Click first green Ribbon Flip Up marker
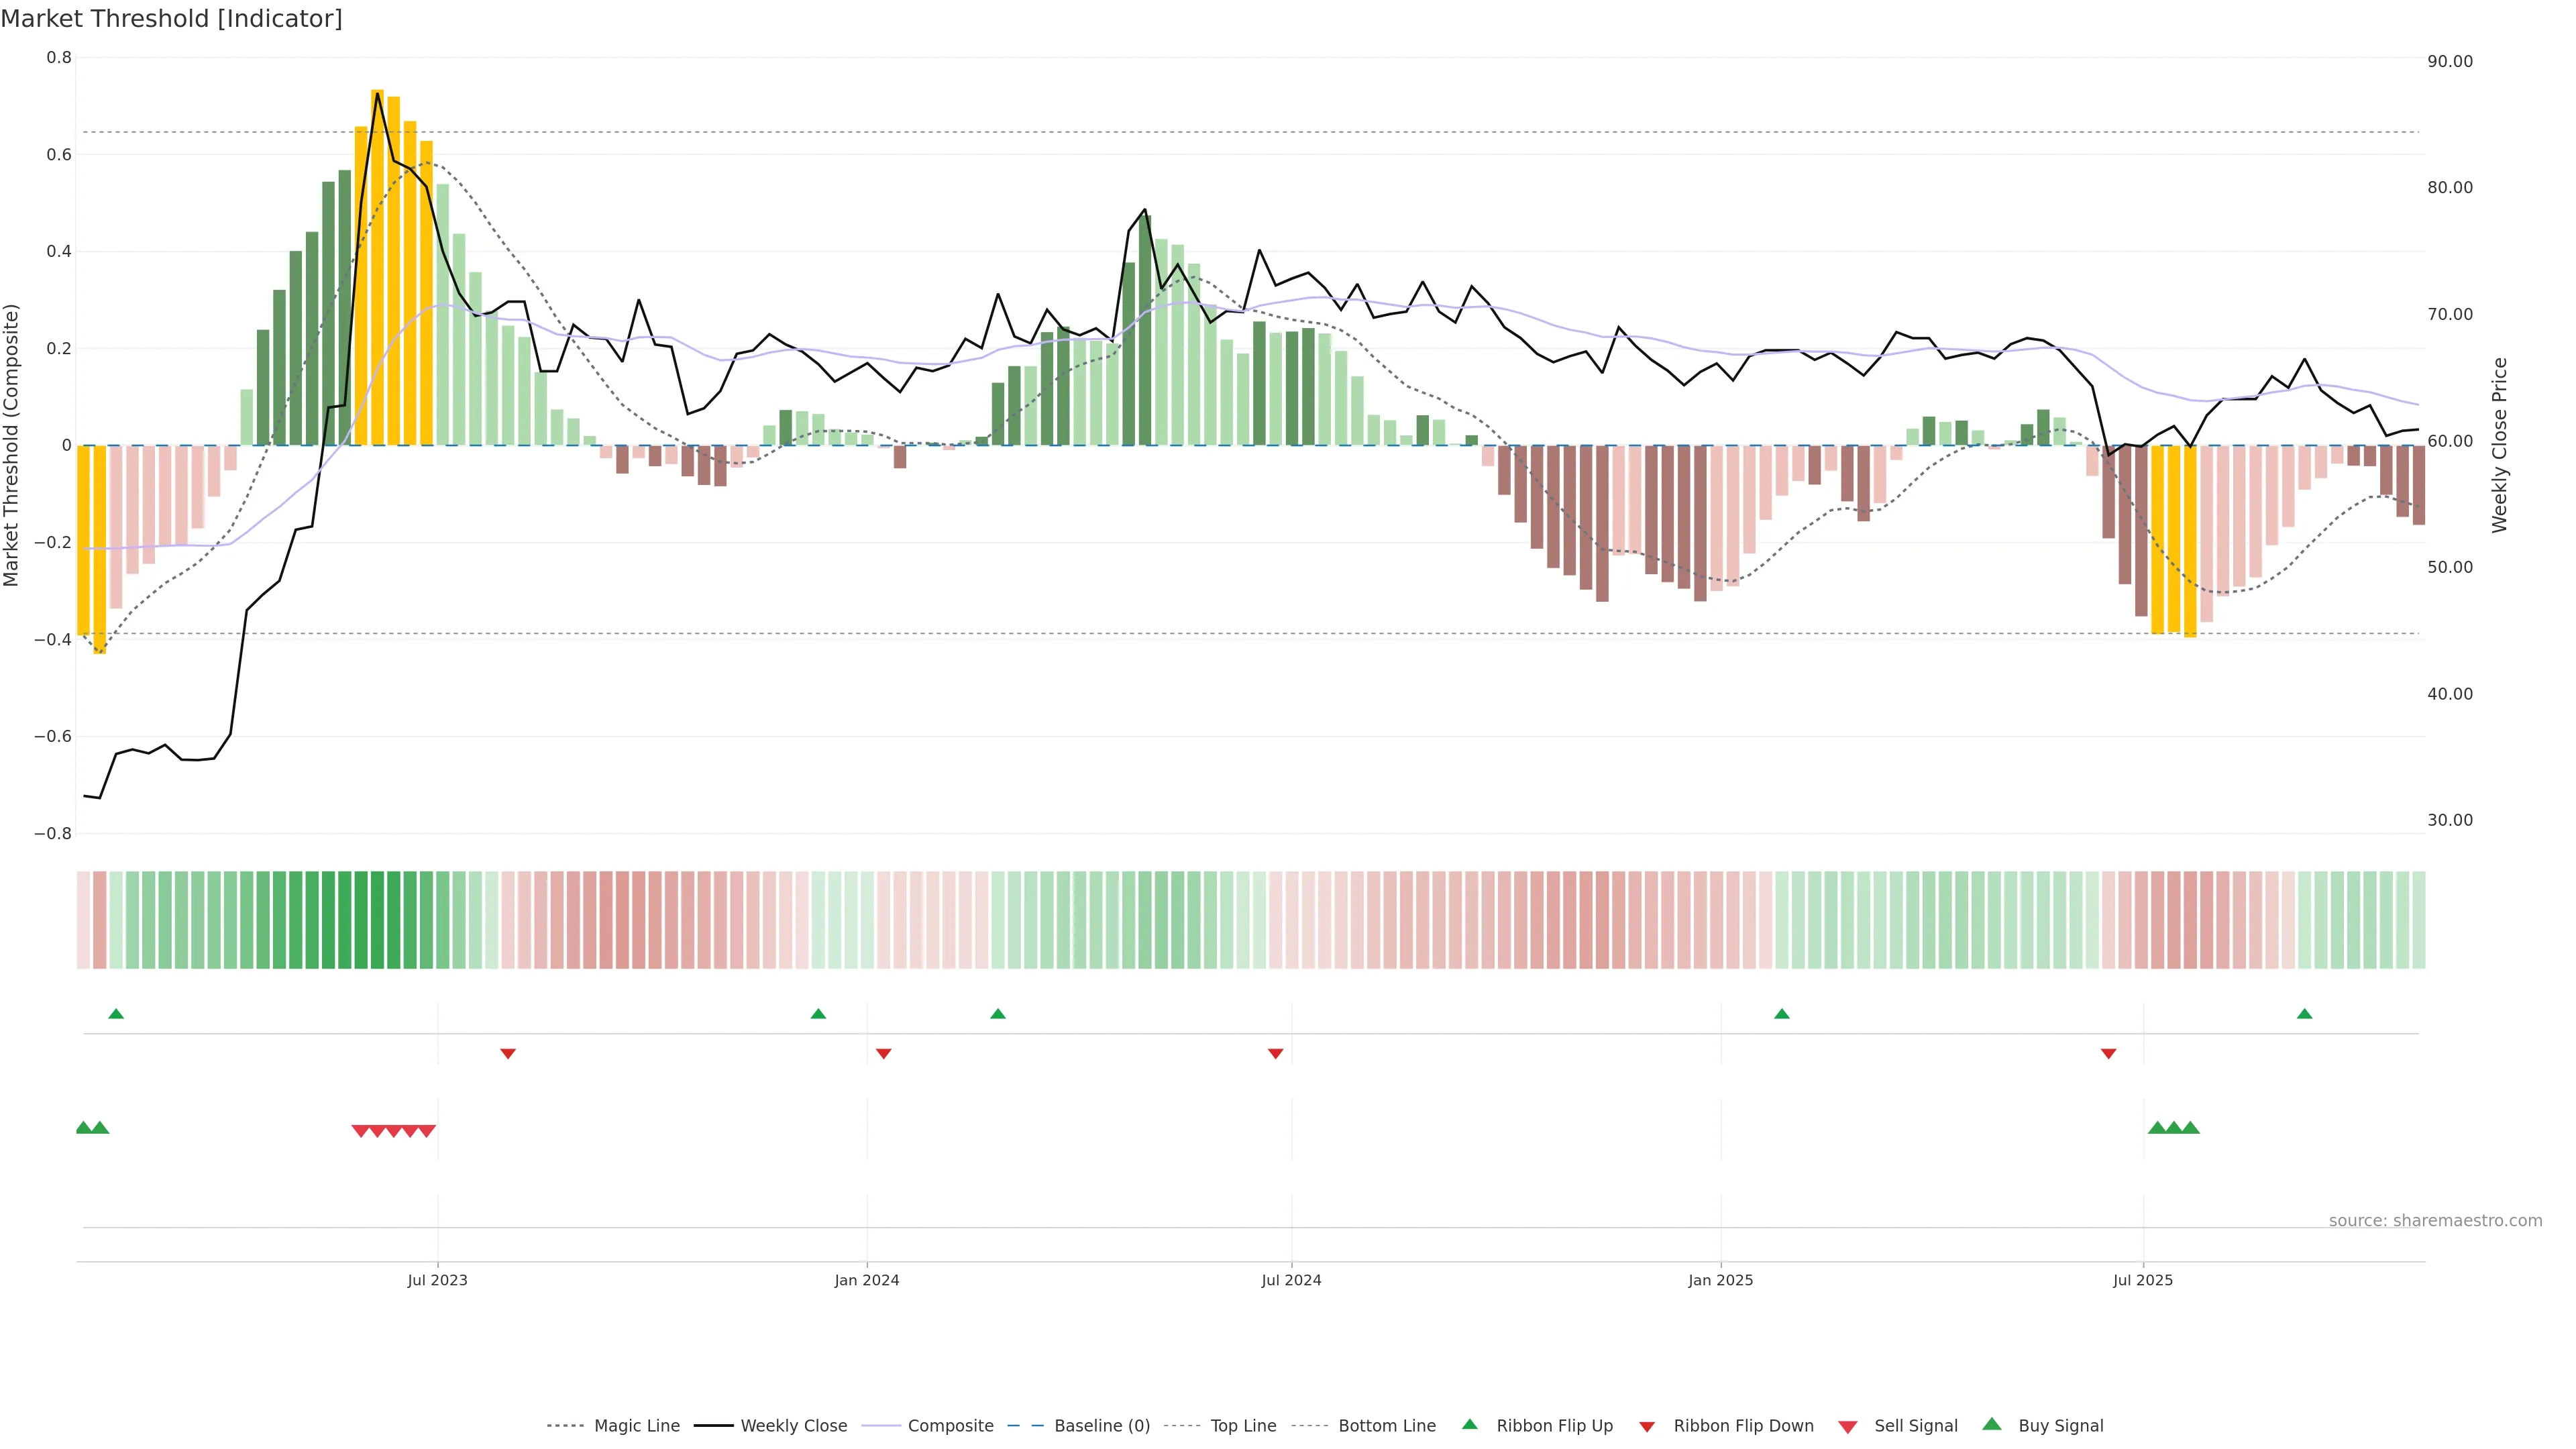The image size is (2576, 1449). click(116, 1014)
